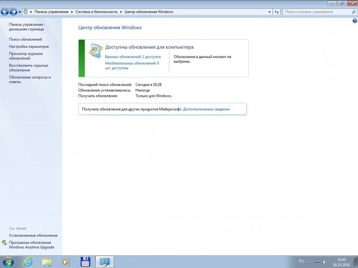Open Windows Explorer from the taskbar

(47, 262)
